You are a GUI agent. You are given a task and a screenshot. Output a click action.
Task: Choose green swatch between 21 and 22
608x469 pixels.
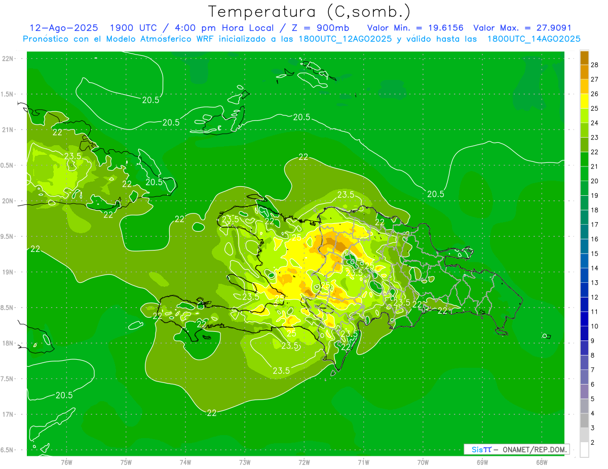(x=584, y=159)
